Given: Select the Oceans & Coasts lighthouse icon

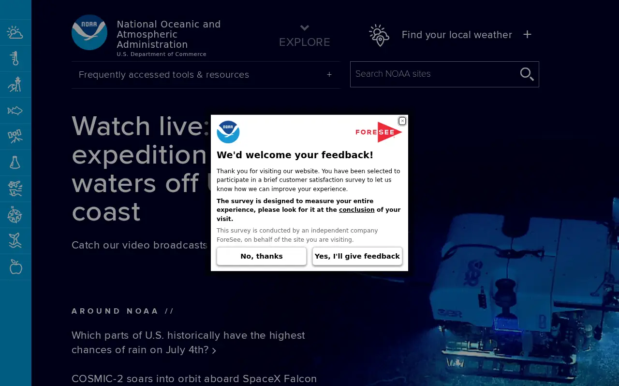Looking at the screenshot, I should [15, 84].
